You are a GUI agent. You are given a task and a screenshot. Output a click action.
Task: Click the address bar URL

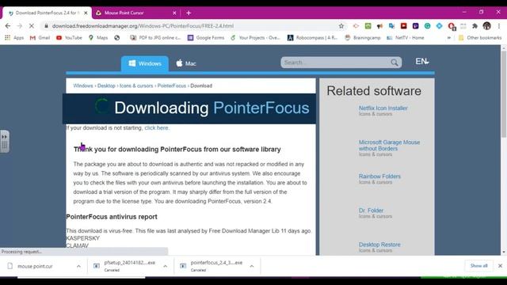143,26
